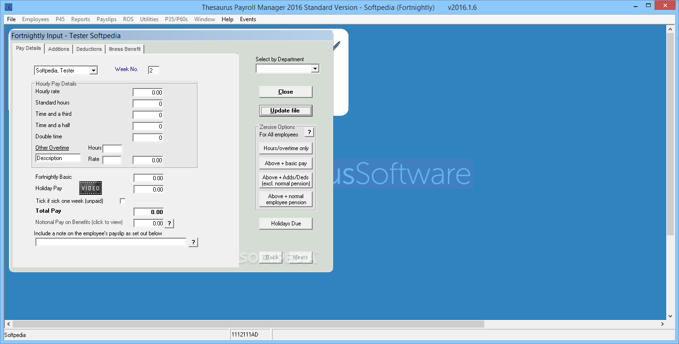The image size is (679, 344).
Task: Click the payslip note text field
Action: 111,242
